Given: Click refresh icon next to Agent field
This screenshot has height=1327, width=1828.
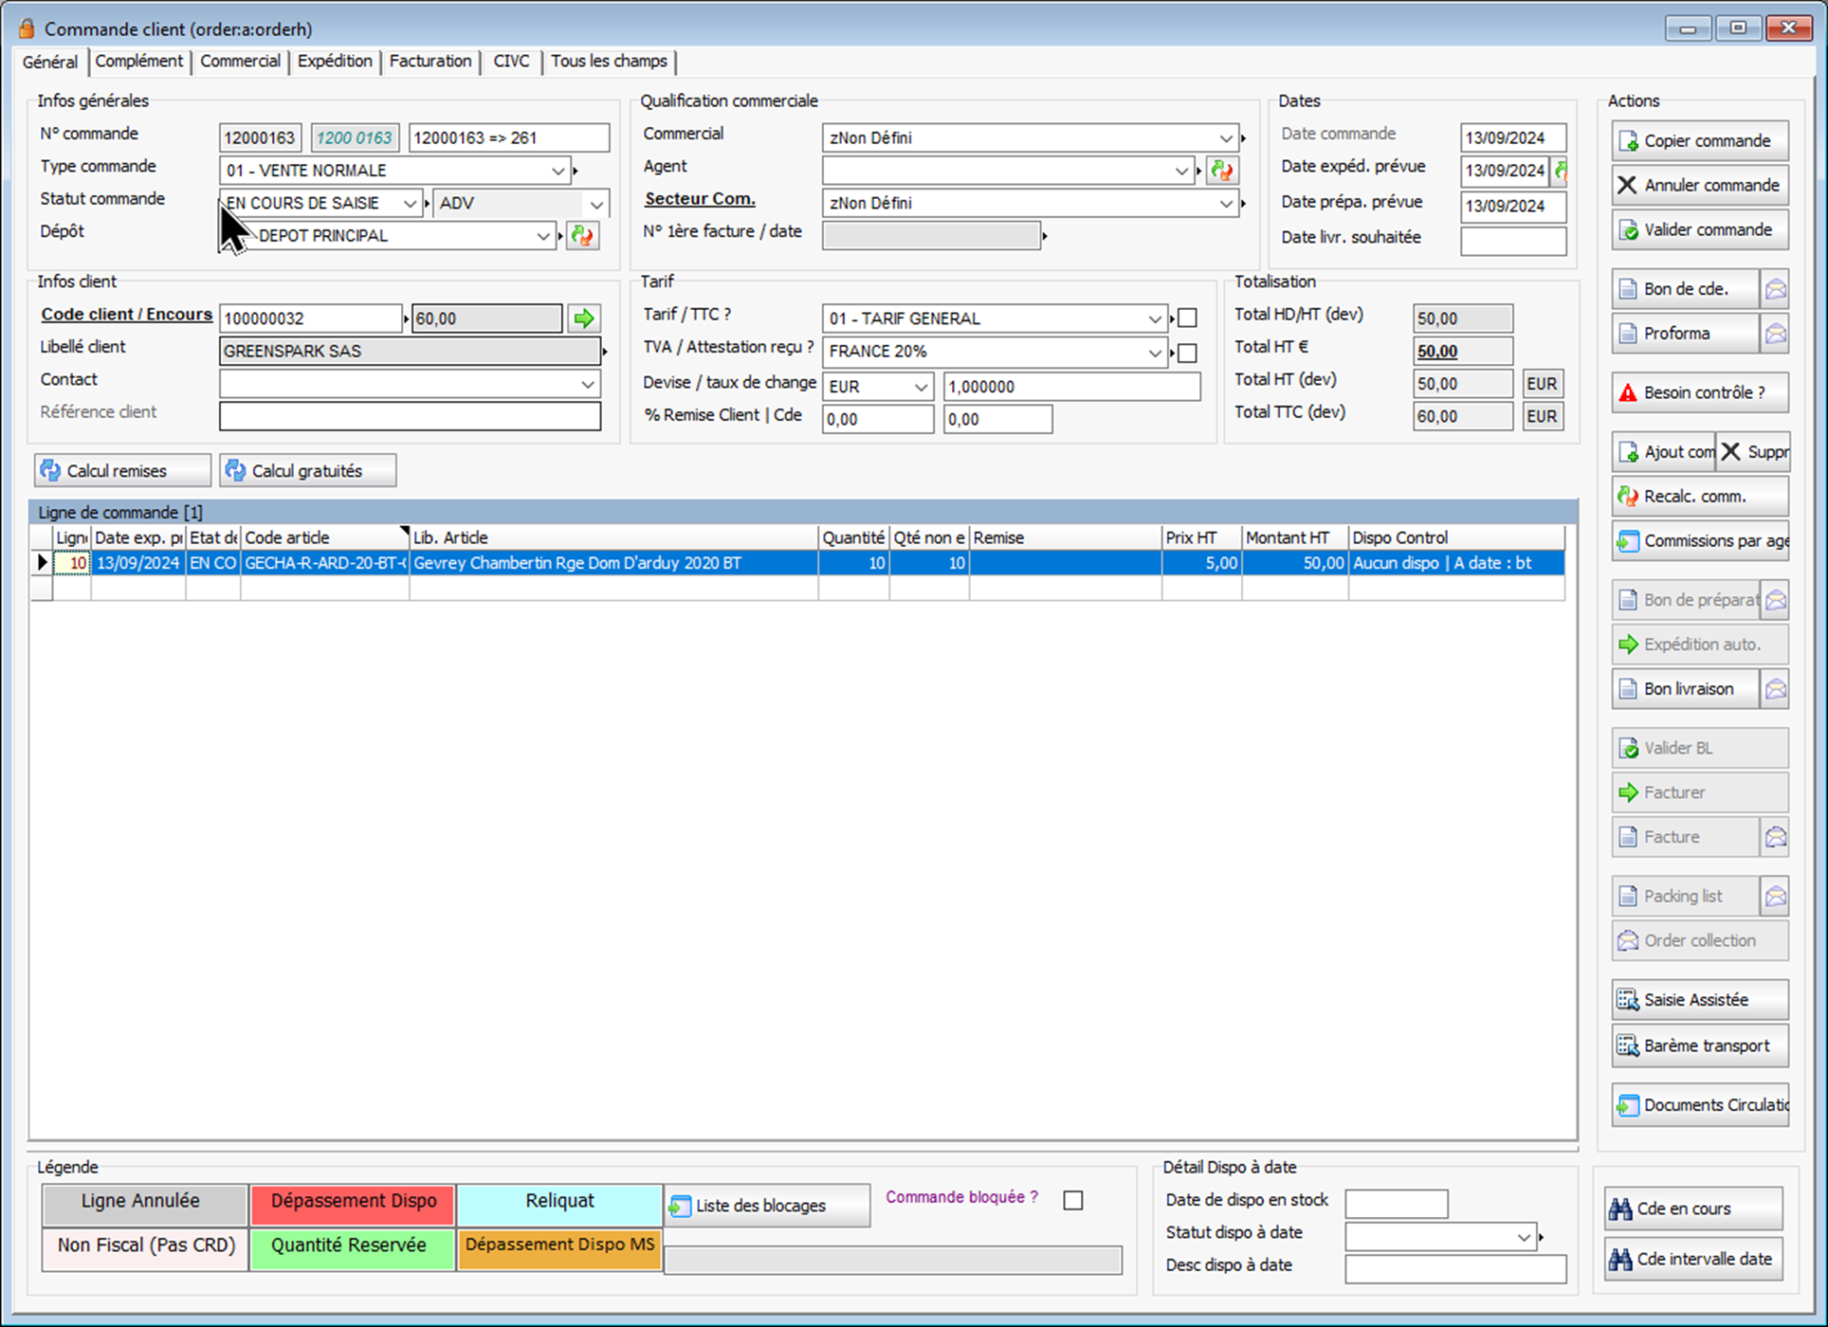Looking at the screenshot, I should pos(1221,171).
